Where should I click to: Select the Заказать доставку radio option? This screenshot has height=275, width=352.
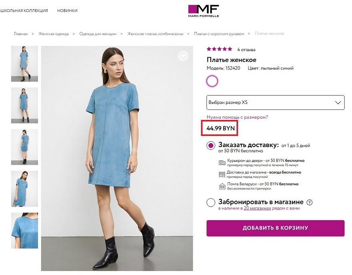[x=211, y=146]
